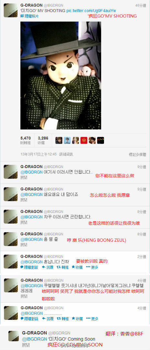Retweet the dotted '...............' tweet
The width and height of the screenshot is (150, 350).
63,319
